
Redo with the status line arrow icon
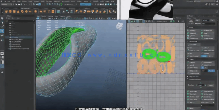point(27,4)
